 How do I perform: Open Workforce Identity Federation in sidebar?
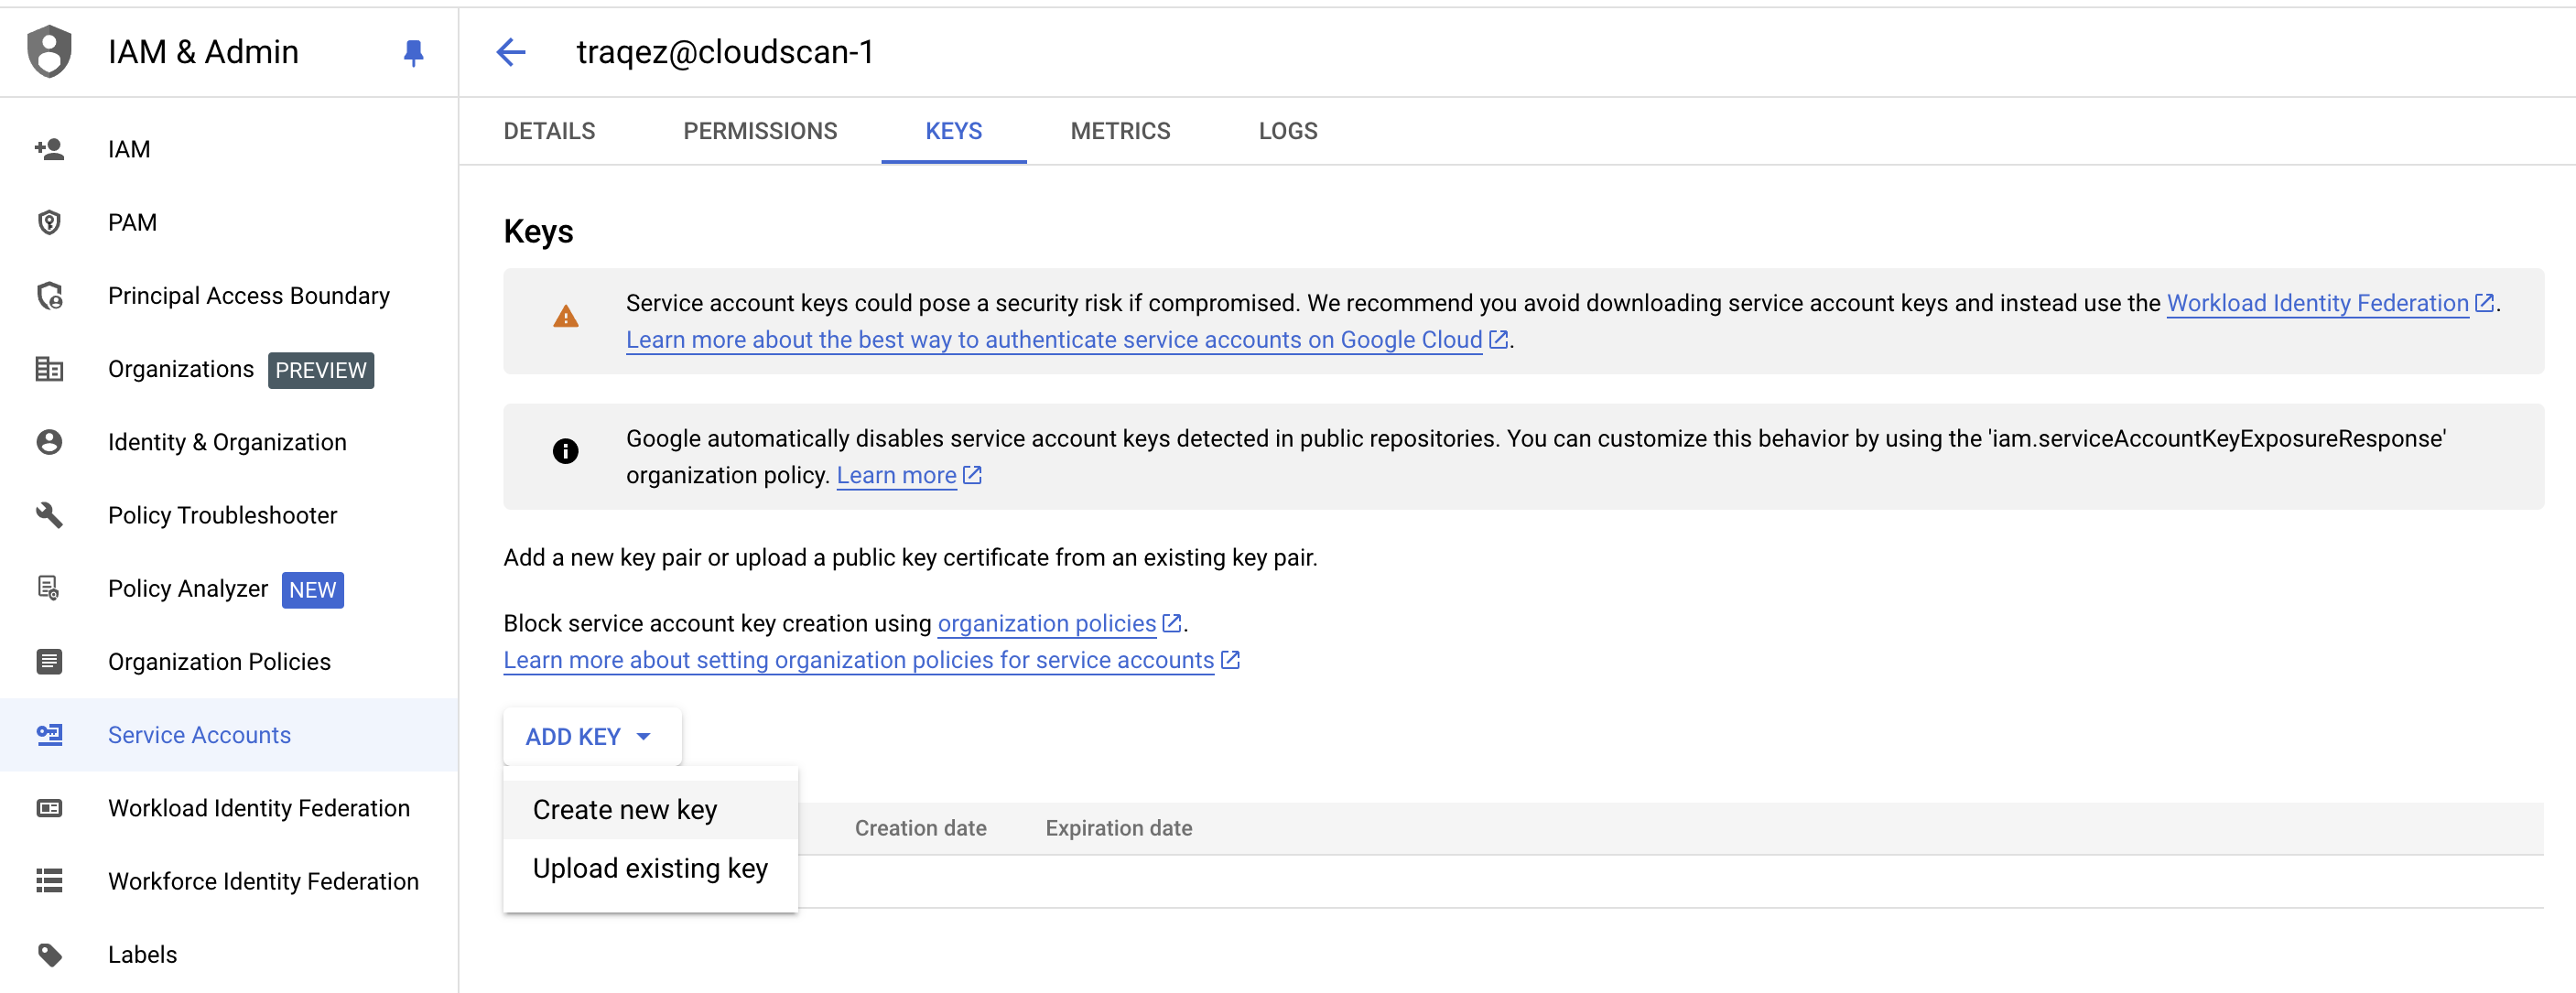[263, 881]
